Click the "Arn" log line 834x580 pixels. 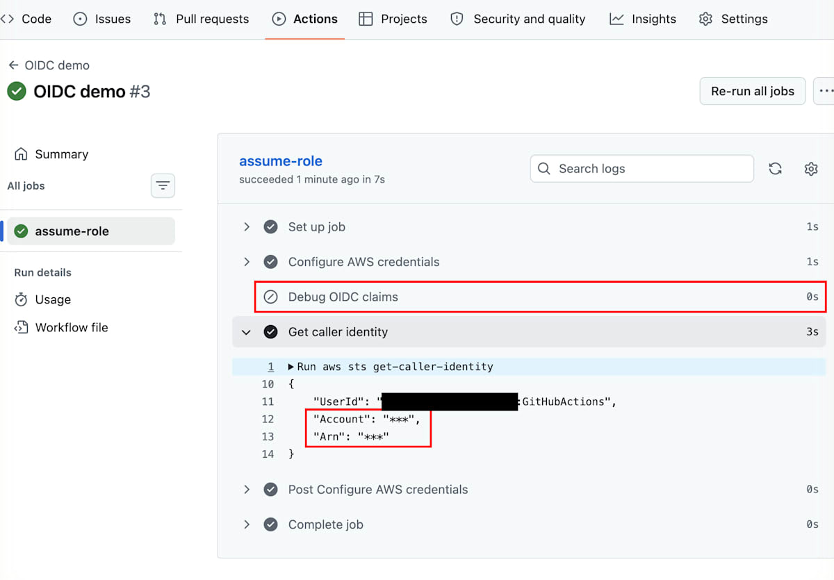click(x=351, y=437)
